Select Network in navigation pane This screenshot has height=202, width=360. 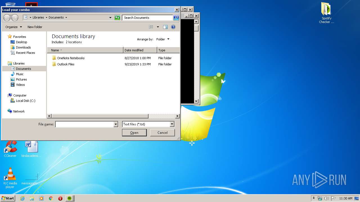click(19, 111)
